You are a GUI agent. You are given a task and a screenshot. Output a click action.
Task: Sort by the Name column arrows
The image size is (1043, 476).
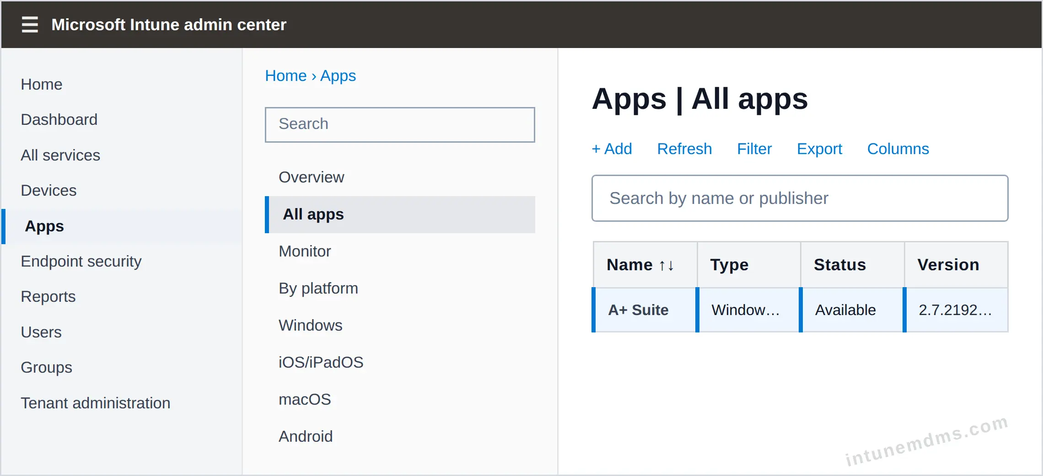(666, 265)
